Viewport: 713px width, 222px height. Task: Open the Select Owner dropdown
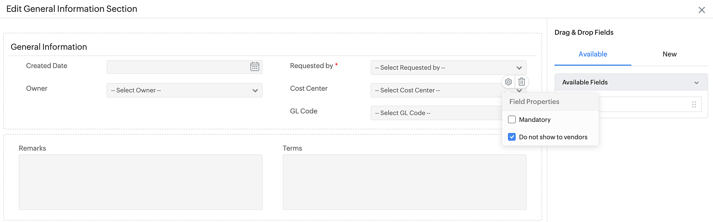(x=184, y=91)
